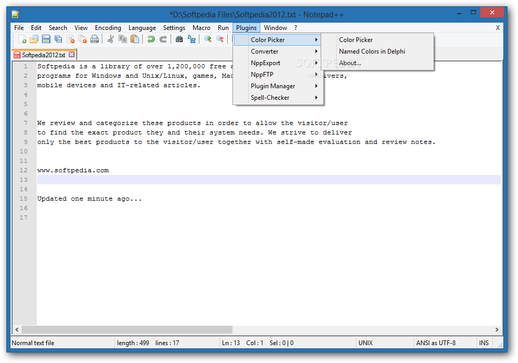Click the New file toolbar icon
Image resolution: width=518 pixels, height=363 pixels.
22,39
